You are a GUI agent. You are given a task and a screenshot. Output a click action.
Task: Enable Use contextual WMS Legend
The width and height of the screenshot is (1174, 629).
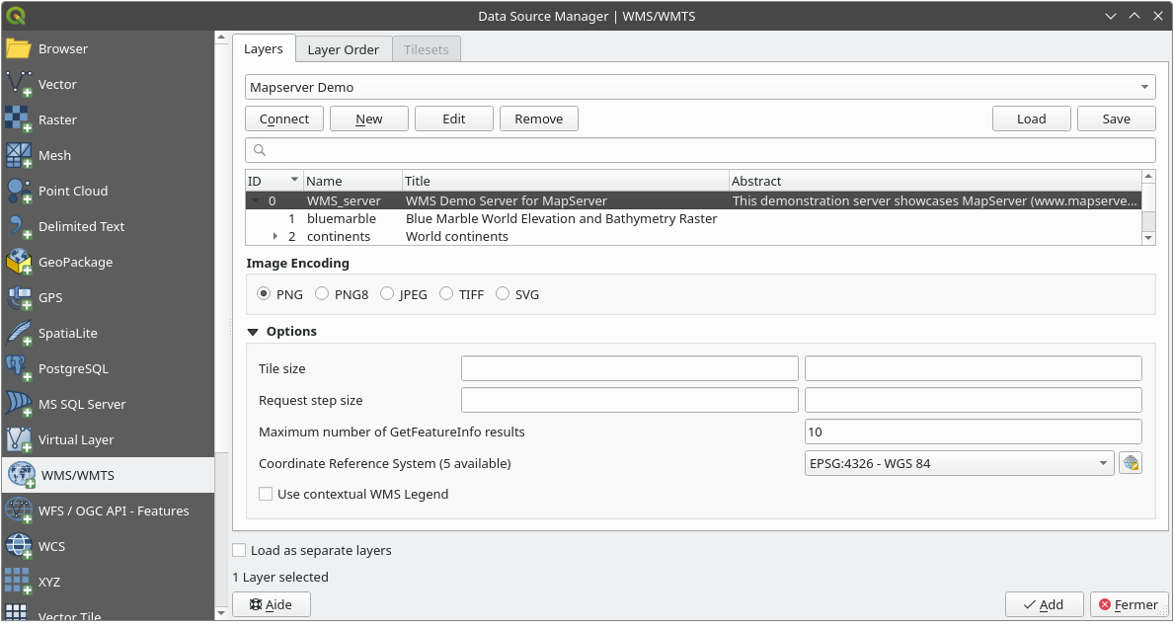(x=266, y=494)
